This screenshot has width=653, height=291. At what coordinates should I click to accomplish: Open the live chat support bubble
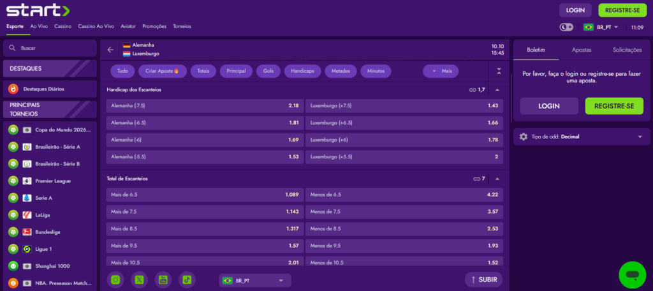click(x=632, y=274)
